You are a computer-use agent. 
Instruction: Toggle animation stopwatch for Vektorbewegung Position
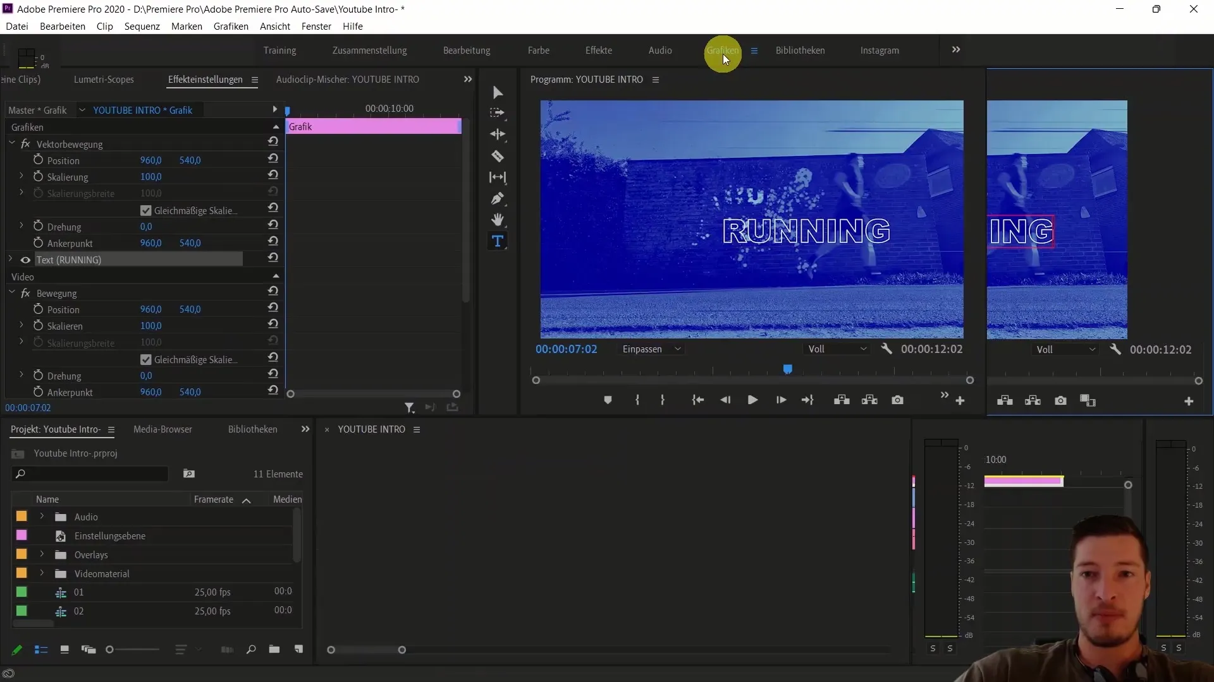tap(38, 160)
